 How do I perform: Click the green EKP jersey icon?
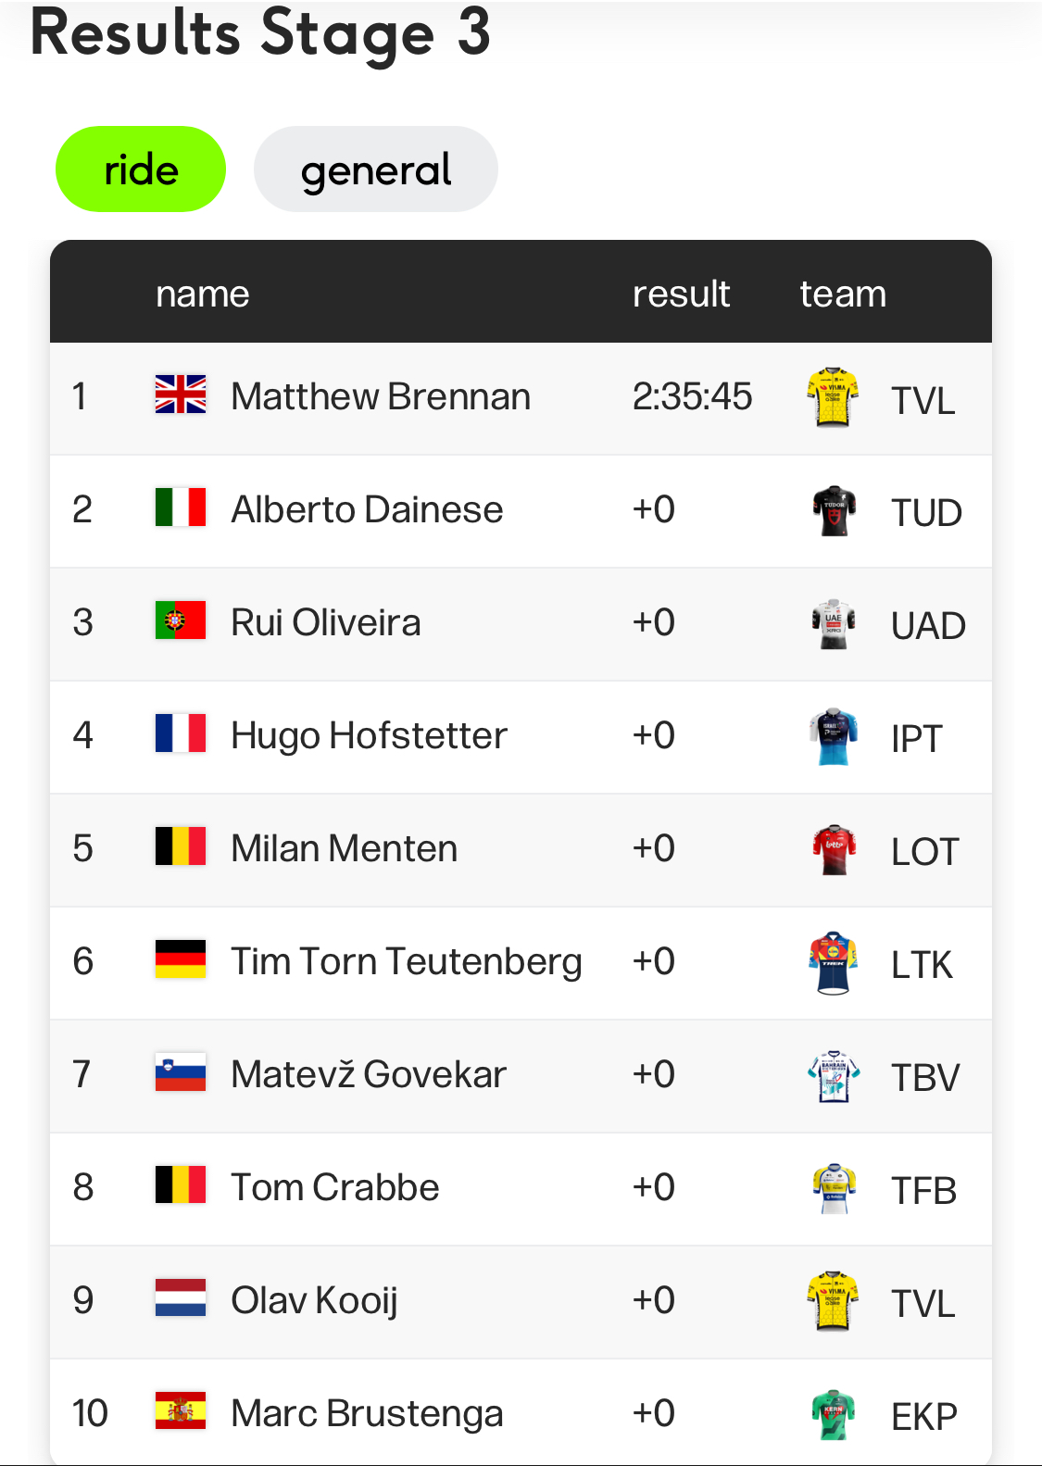(x=834, y=1414)
